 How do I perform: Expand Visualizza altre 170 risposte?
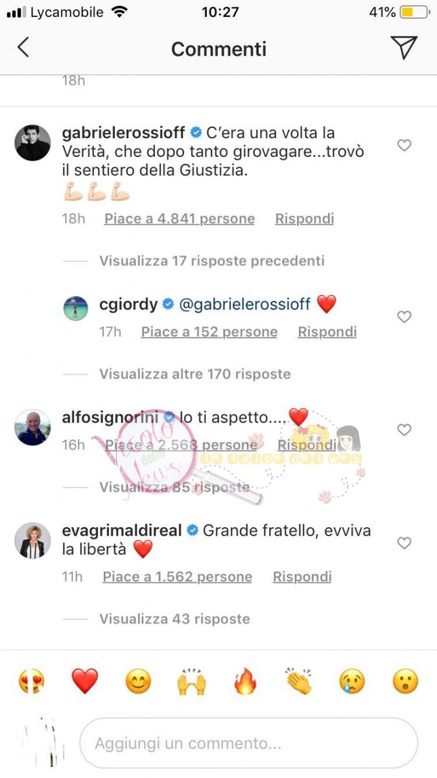pos(195,373)
